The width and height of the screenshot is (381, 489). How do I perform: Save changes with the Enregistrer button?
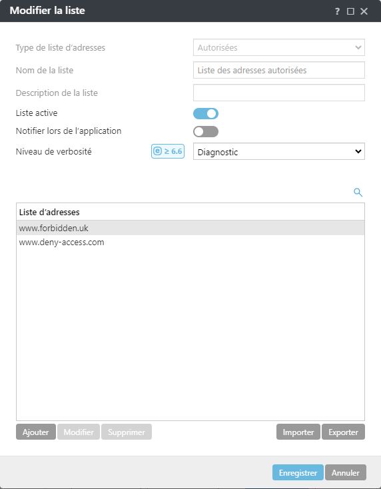(x=298, y=472)
